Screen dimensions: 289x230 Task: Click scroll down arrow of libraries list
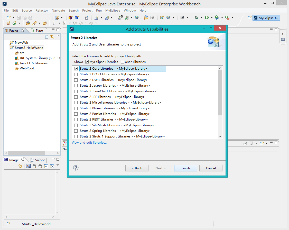[x=220, y=136]
